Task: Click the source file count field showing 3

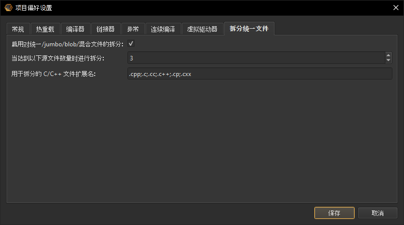Action: 255,58
